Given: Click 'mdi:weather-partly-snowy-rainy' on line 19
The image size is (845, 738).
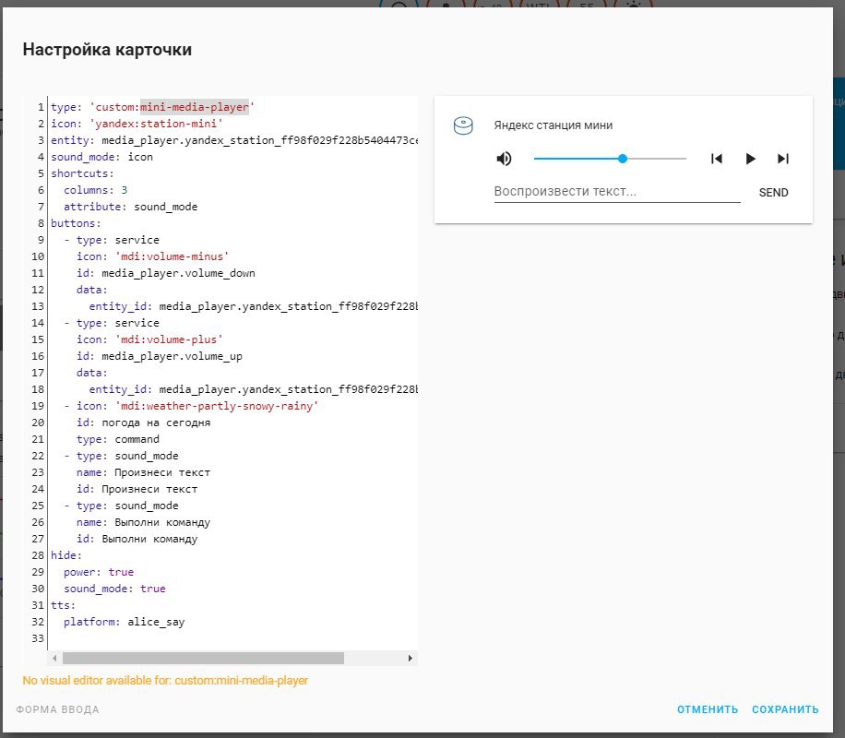Looking at the screenshot, I should pos(217,406).
